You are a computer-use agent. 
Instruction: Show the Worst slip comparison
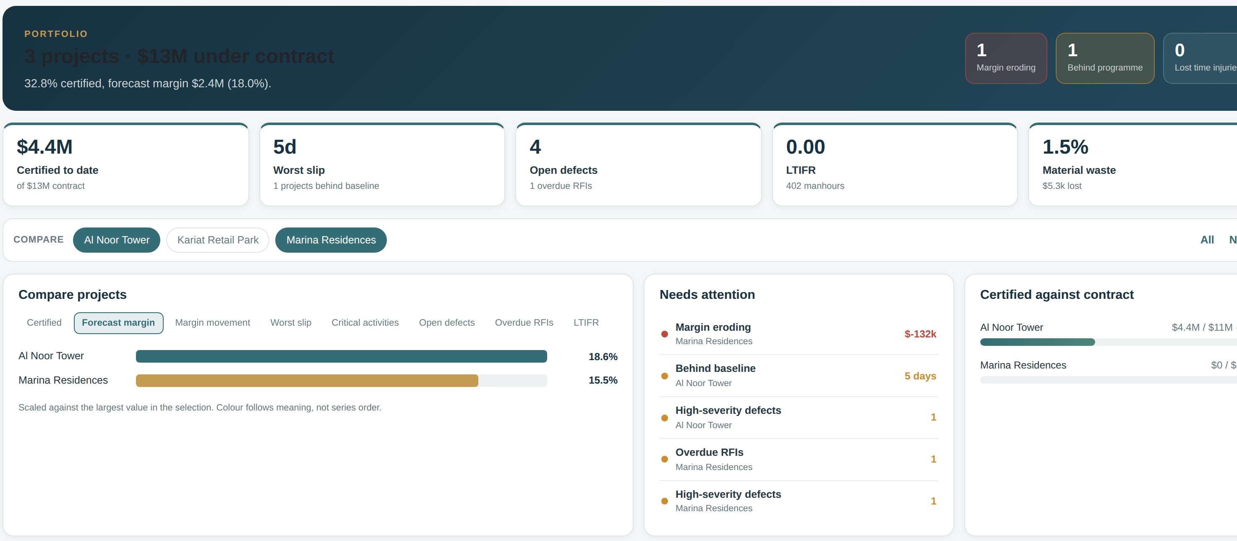290,322
